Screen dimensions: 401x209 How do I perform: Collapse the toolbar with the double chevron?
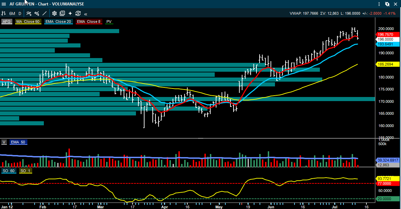coord(86,14)
